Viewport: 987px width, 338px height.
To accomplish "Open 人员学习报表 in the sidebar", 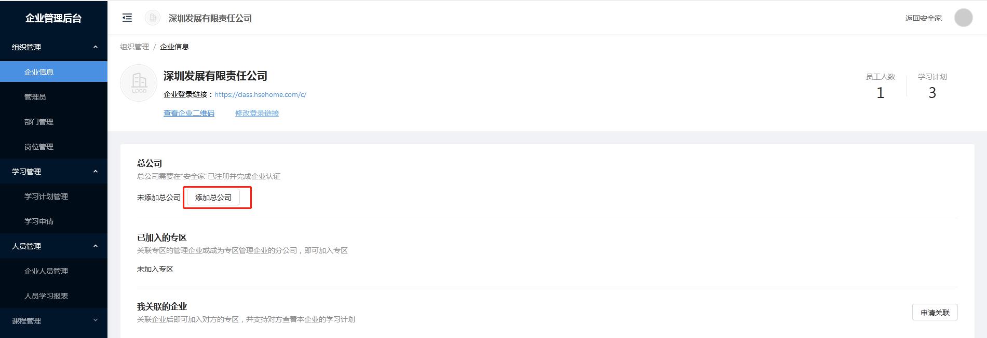I will point(53,296).
